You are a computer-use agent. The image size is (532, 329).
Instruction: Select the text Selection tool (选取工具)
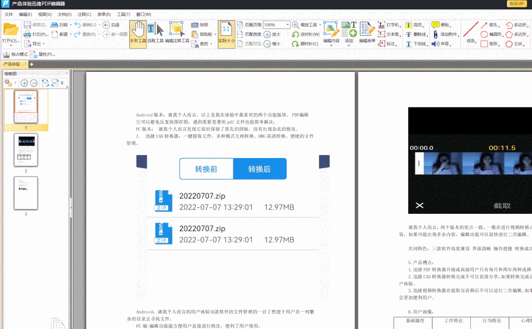point(155,34)
